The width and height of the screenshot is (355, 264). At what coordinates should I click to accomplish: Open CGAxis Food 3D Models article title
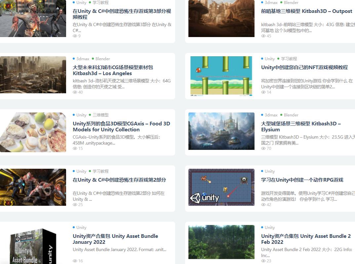point(121,126)
